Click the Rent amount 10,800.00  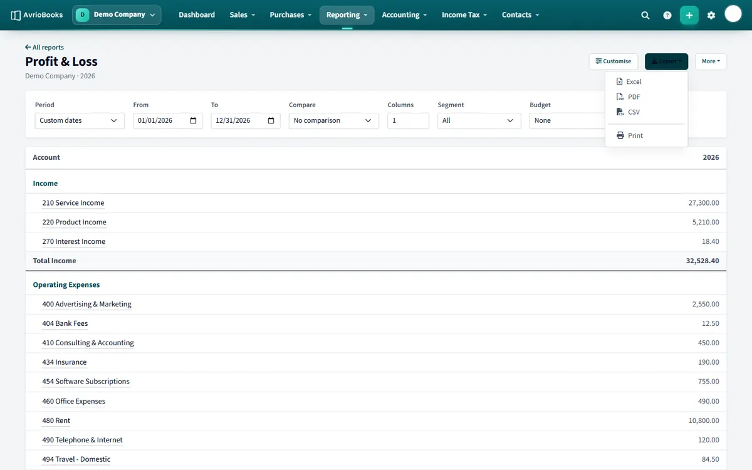(704, 421)
